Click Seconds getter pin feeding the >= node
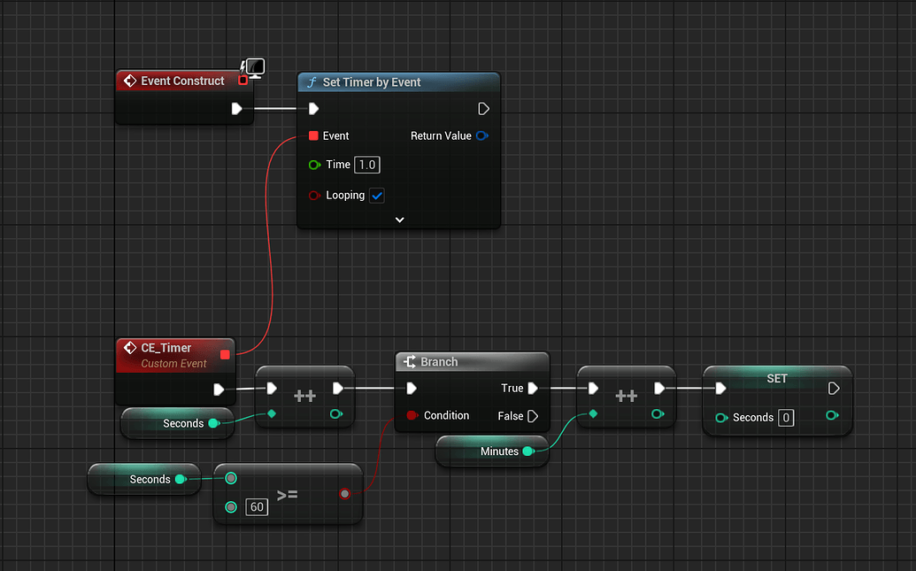Image resolution: width=916 pixels, height=571 pixels. click(x=181, y=479)
